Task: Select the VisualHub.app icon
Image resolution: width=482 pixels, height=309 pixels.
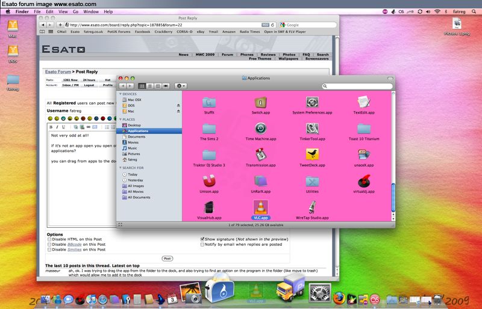Action: pyautogui.click(x=209, y=207)
